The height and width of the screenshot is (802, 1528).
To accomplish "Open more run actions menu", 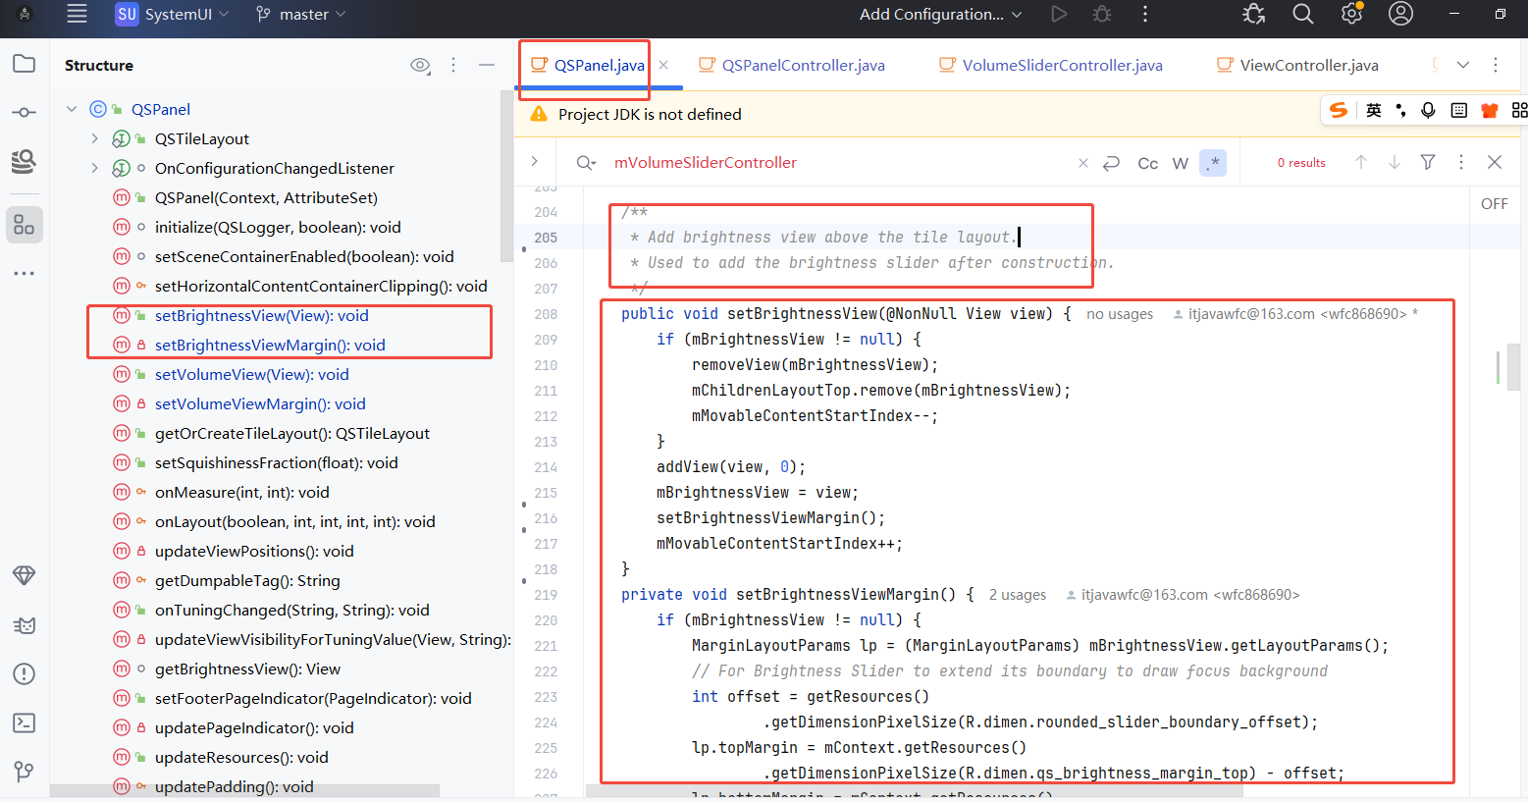I will [x=1144, y=14].
